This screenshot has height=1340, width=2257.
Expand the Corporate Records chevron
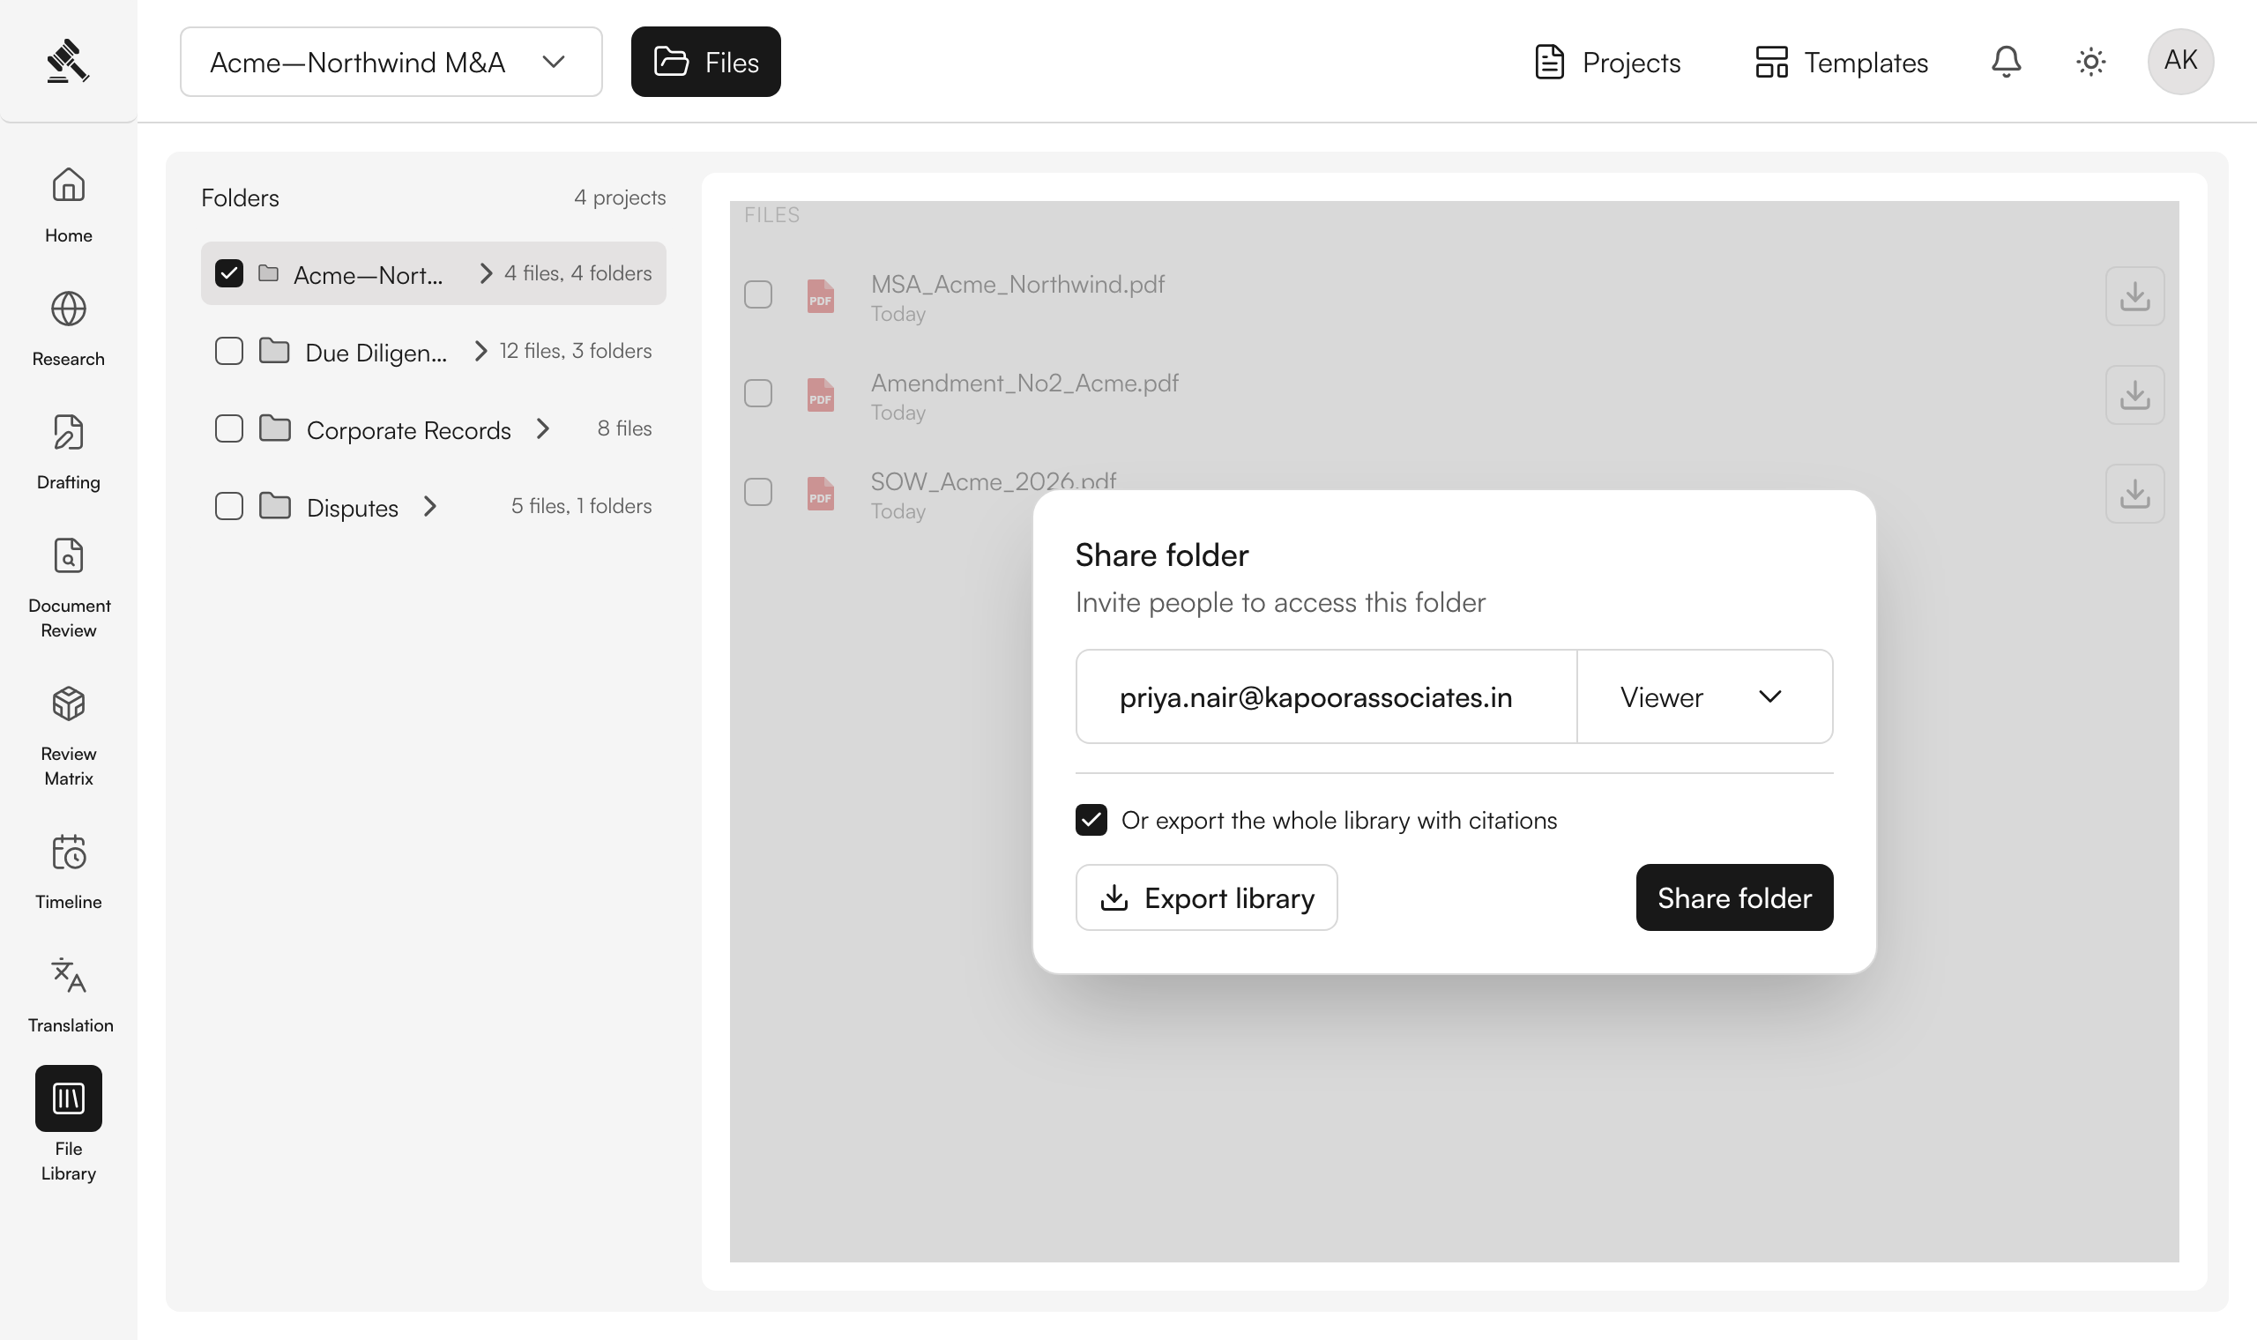[x=542, y=428]
